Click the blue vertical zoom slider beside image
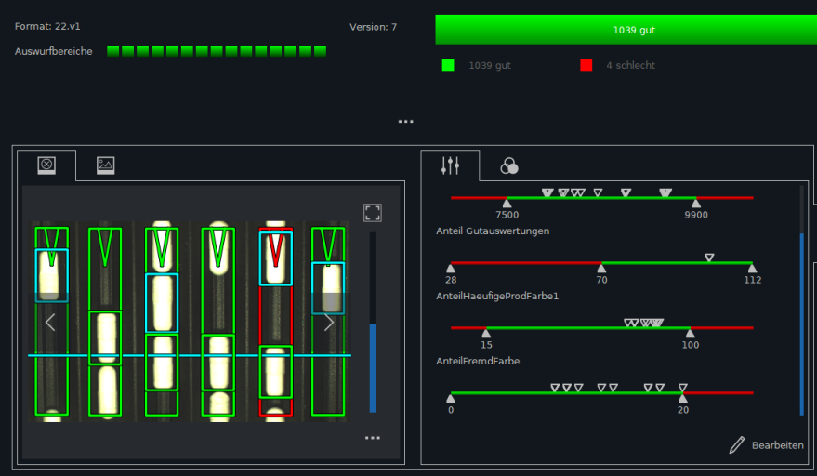The width and height of the screenshot is (817, 476). click(x=373, y=366)
